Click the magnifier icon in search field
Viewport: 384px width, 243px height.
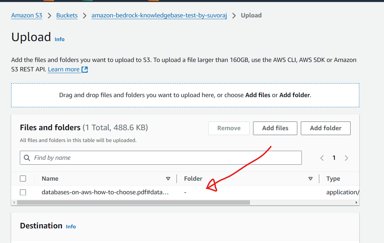point(27,158)
